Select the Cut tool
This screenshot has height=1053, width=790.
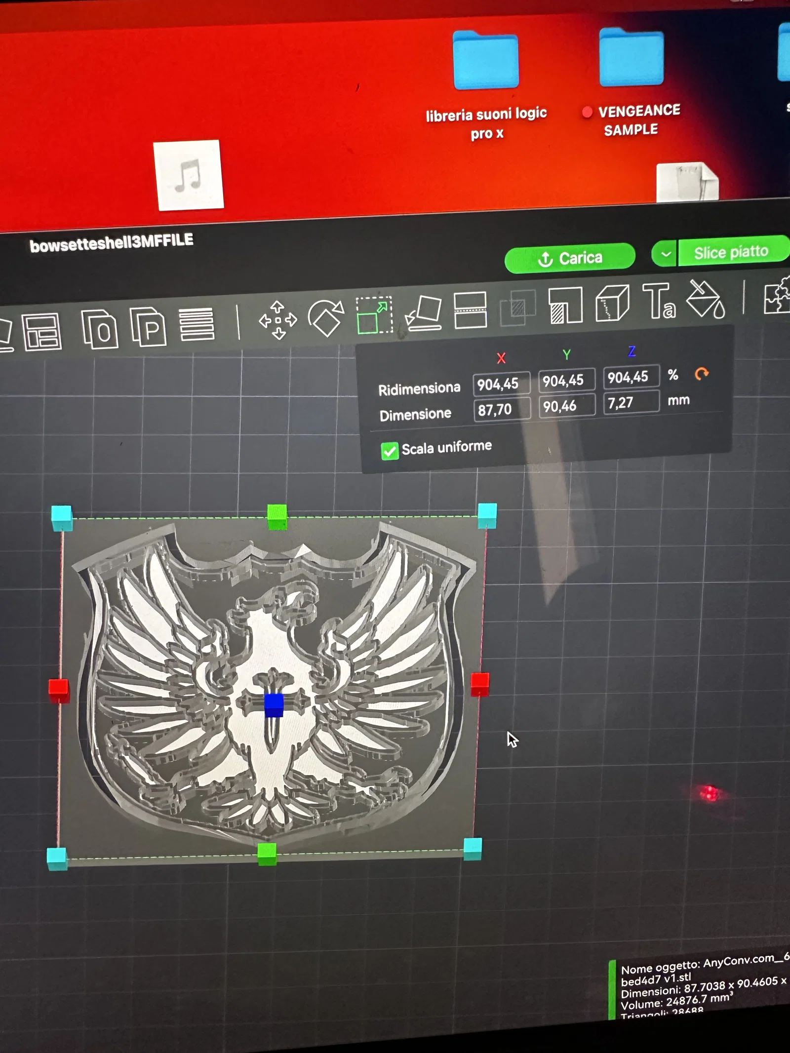click(470, 310)
